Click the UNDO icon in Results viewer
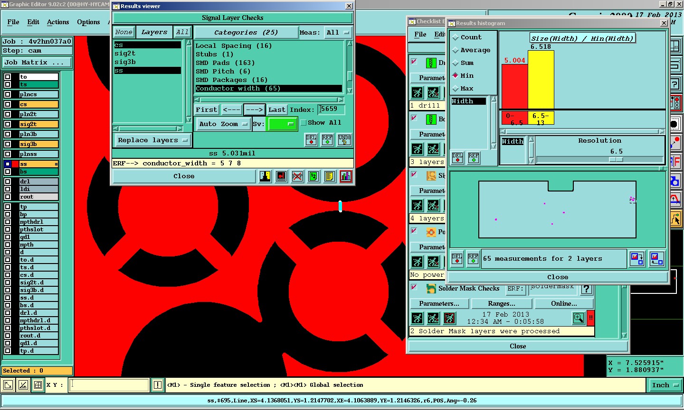Image resolution: width=684 pixels, height=410 pixels. click(x=344, y=140)
